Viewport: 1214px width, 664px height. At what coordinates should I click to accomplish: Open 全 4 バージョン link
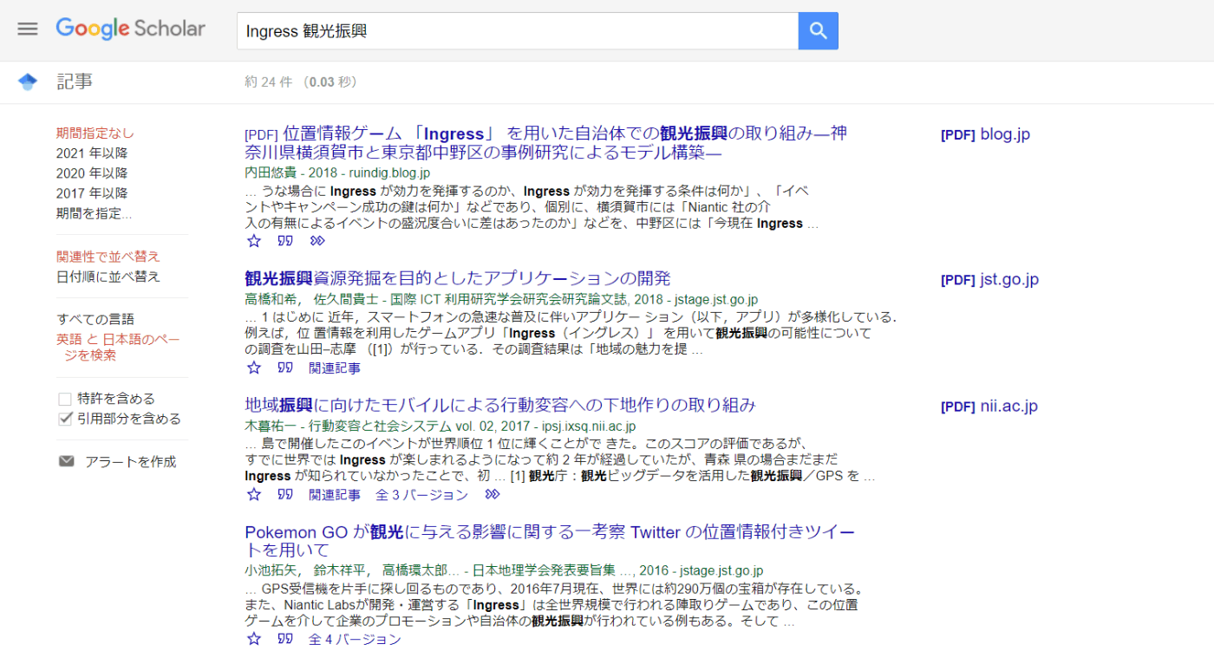click(355, 639)
